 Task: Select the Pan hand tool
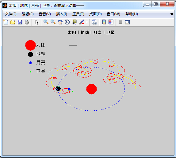click(60, 22)
